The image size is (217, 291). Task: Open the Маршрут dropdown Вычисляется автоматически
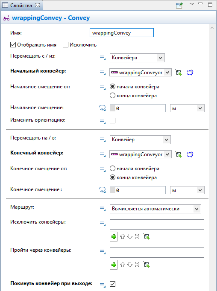click(x=155, y=209)
